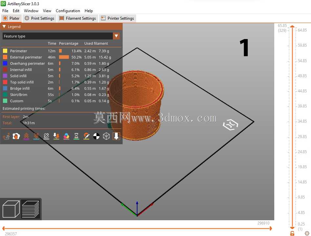Click top handle of vertical layer slider
Image resolution: width=311 pixels, height=236 pixels.
[292, 26]
